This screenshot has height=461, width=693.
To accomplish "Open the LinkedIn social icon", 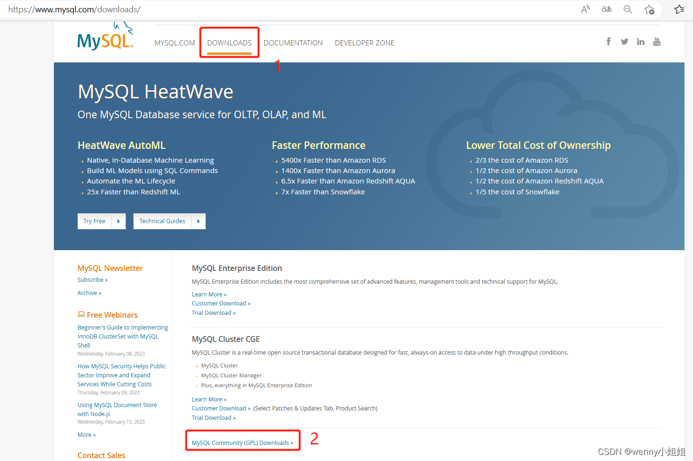I will 640,42.
